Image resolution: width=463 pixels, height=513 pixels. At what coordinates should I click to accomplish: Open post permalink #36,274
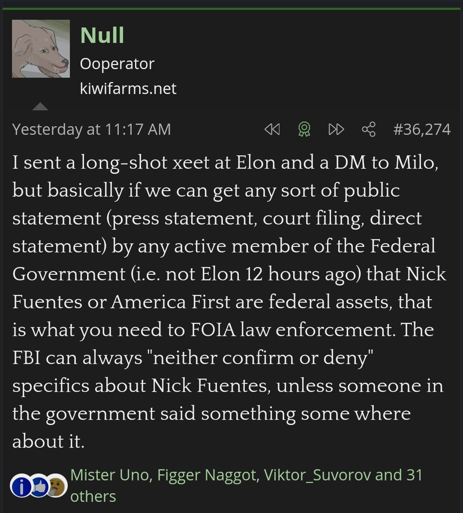coord(422,129)
